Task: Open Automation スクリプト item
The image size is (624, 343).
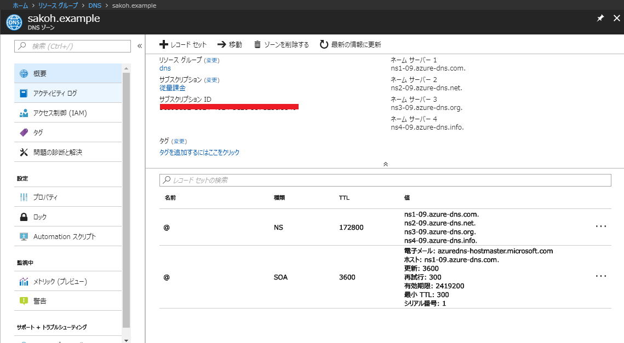Action: pyautogui.click(x=67, y=236)
